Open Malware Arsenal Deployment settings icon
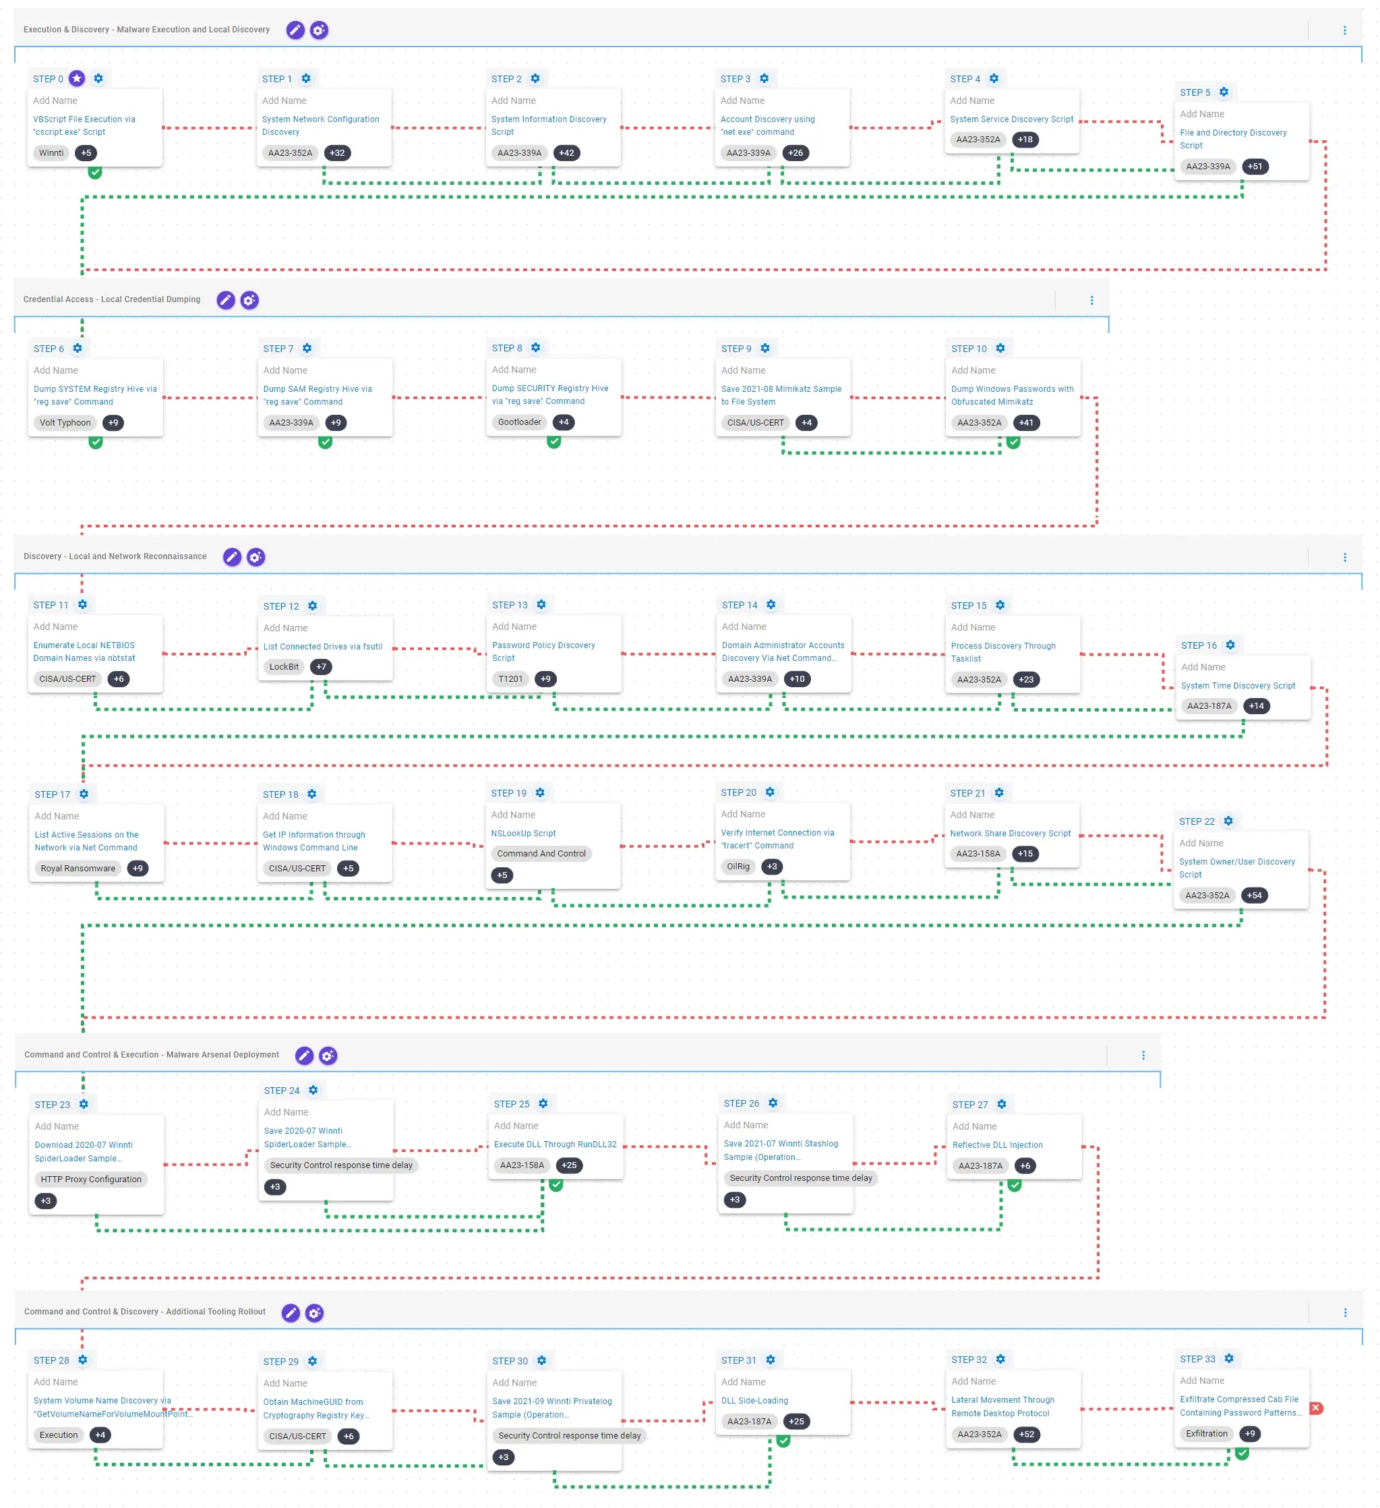The width and height of the screenshot is (1380, 1508). [x=328, y=1055]
